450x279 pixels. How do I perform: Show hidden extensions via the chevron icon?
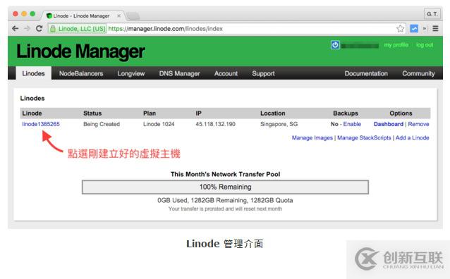pos(425,29)
